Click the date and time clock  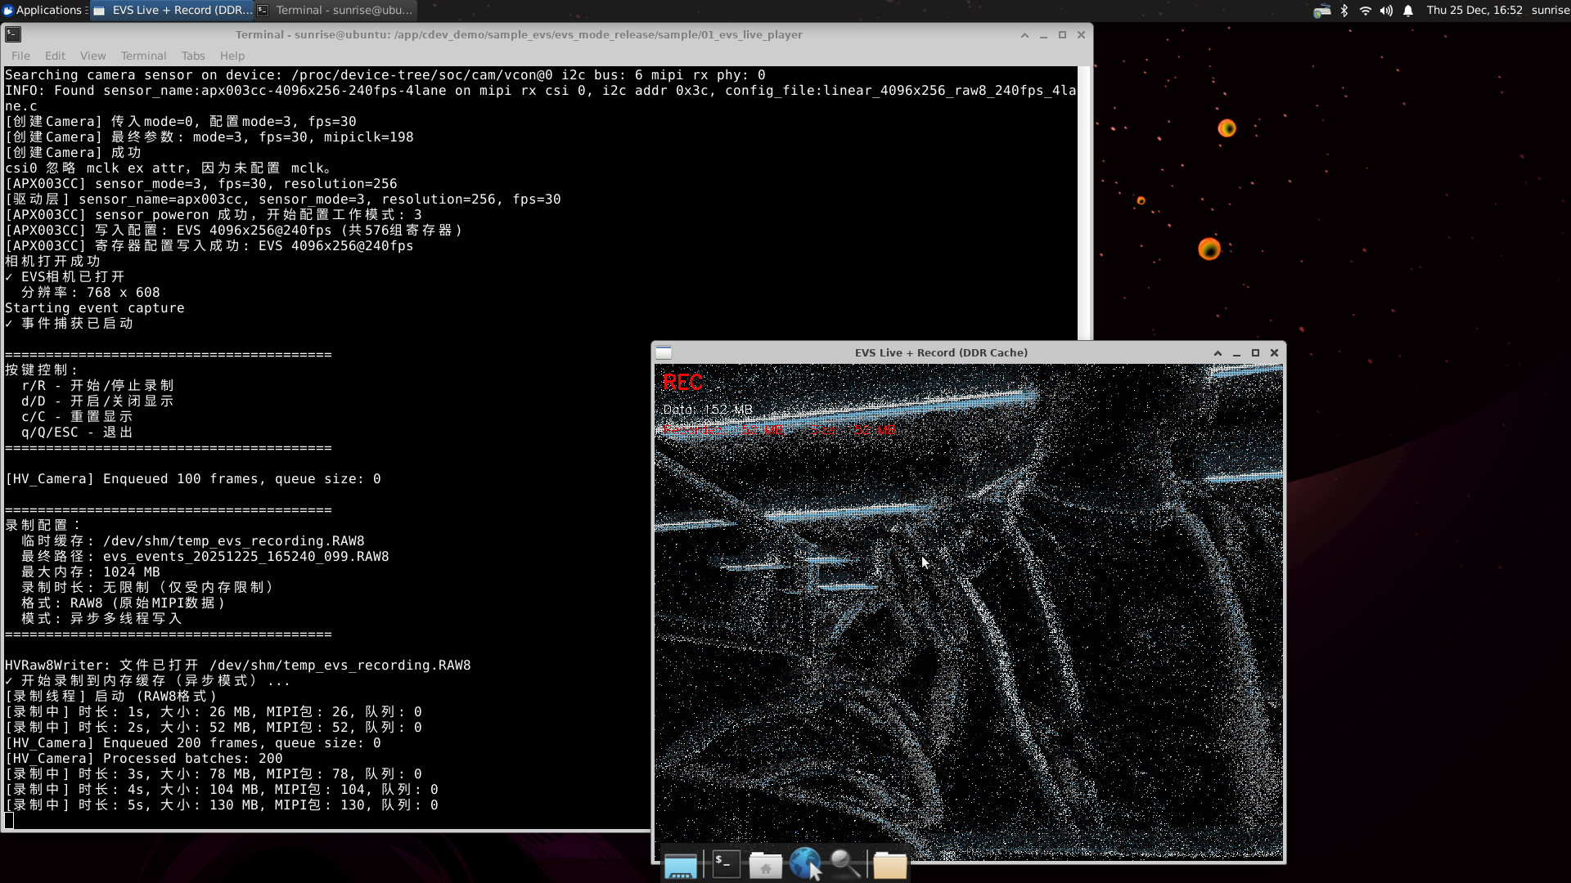1474,10
